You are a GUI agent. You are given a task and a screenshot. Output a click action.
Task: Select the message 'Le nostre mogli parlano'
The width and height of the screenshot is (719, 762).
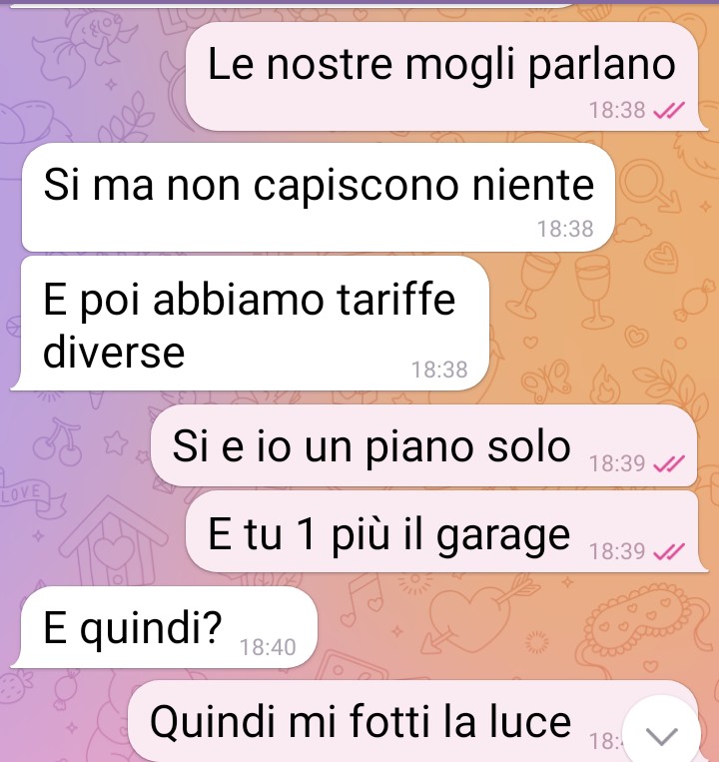[445, 76]
